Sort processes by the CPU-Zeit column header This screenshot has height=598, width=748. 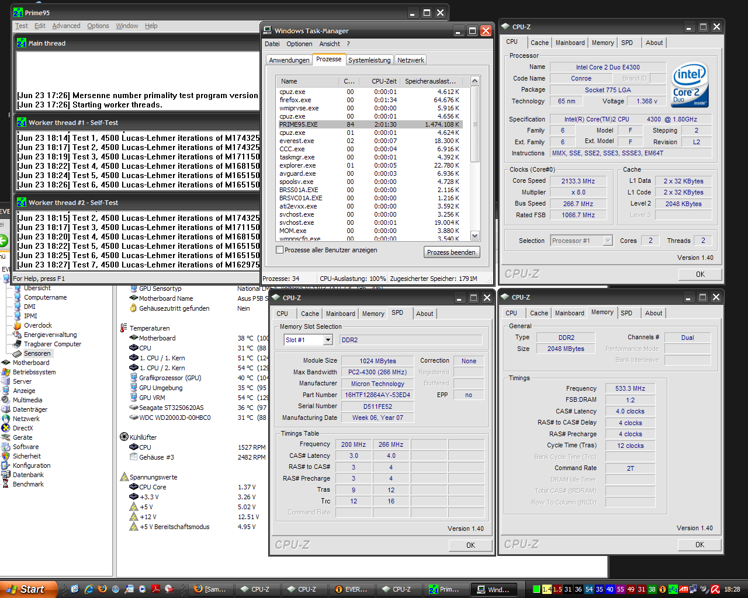(378, 81)
